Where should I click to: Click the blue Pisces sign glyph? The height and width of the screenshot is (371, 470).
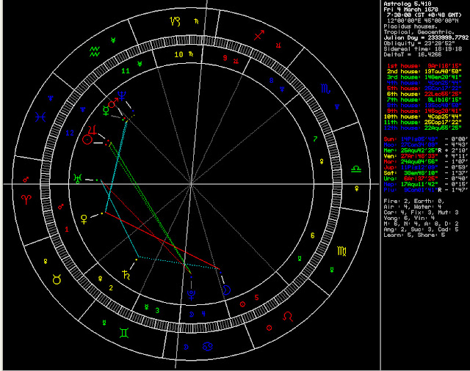click(x=40, y=117)
